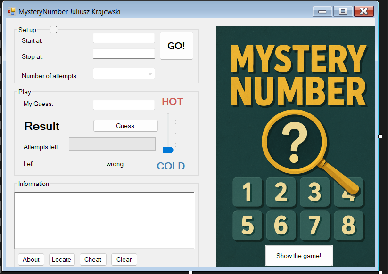
Task: Click the Guess button
Action: point(125,126)
